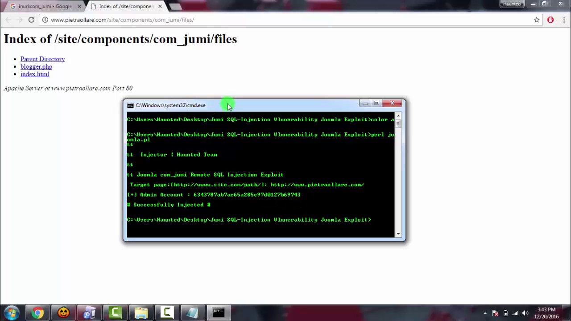The height and width of the screenshot is (321, 571).
Task: Close the cmd.exe window
Action: pos(393,103)
